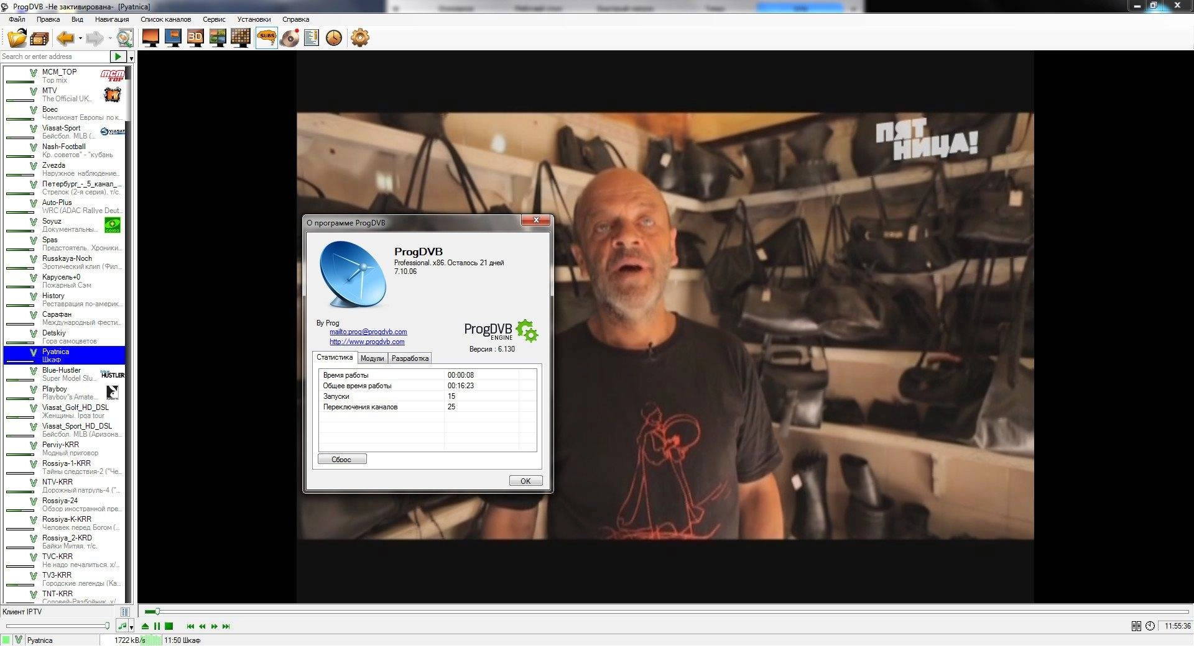This screenshot has width=1194, height=646.
Task: Click the playback seek bar
Action: [x=667, y=612]
